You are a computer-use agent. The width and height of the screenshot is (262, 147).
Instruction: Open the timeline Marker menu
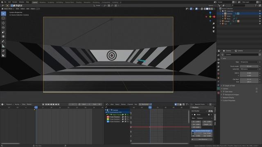click(29, 105)
